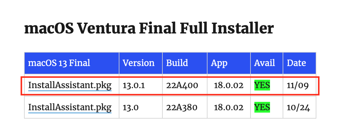Select the App column header
The image size is (341, 138).
click(219, 63)
